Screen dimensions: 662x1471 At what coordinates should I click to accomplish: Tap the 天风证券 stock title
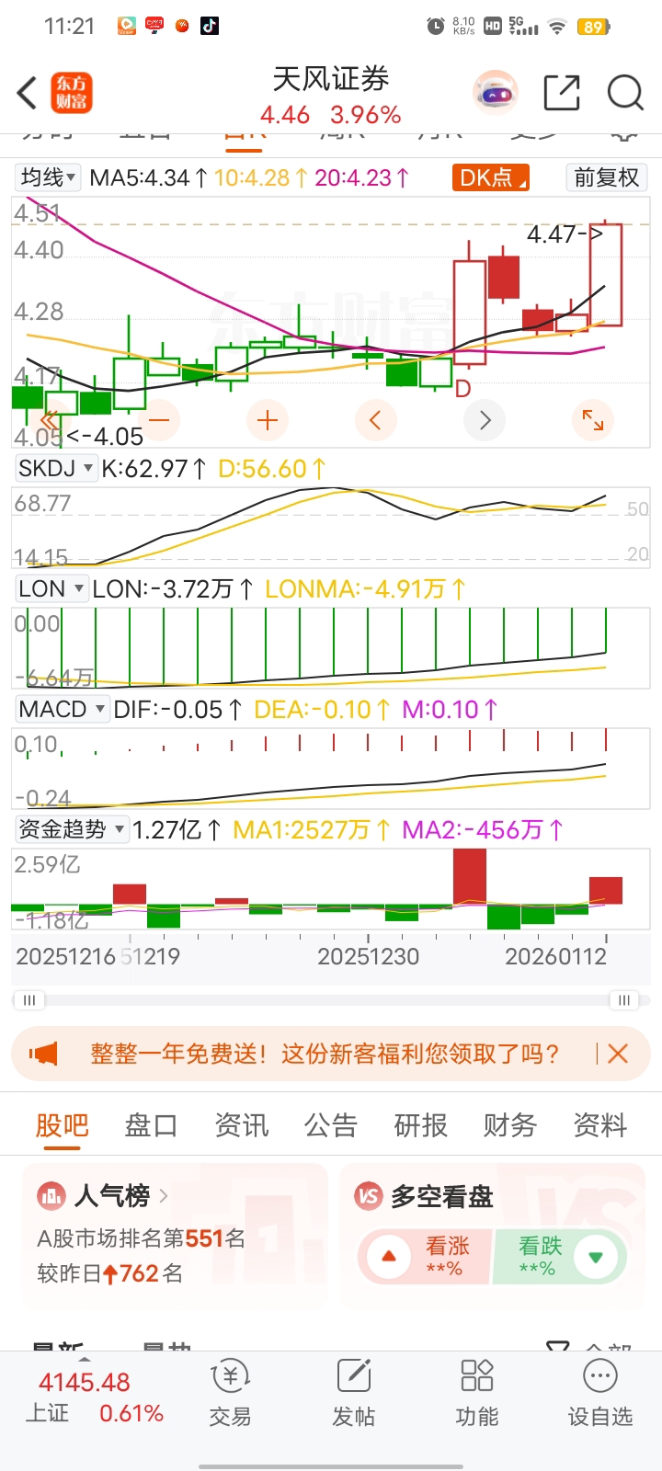(331, 79)
